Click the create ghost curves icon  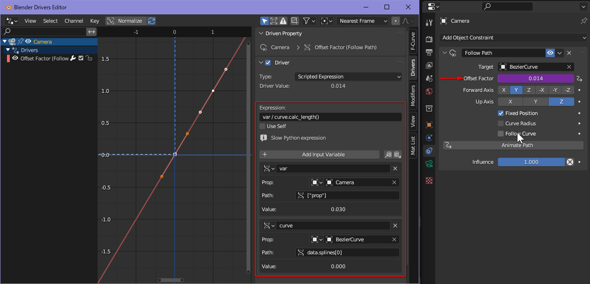[295, 21]
